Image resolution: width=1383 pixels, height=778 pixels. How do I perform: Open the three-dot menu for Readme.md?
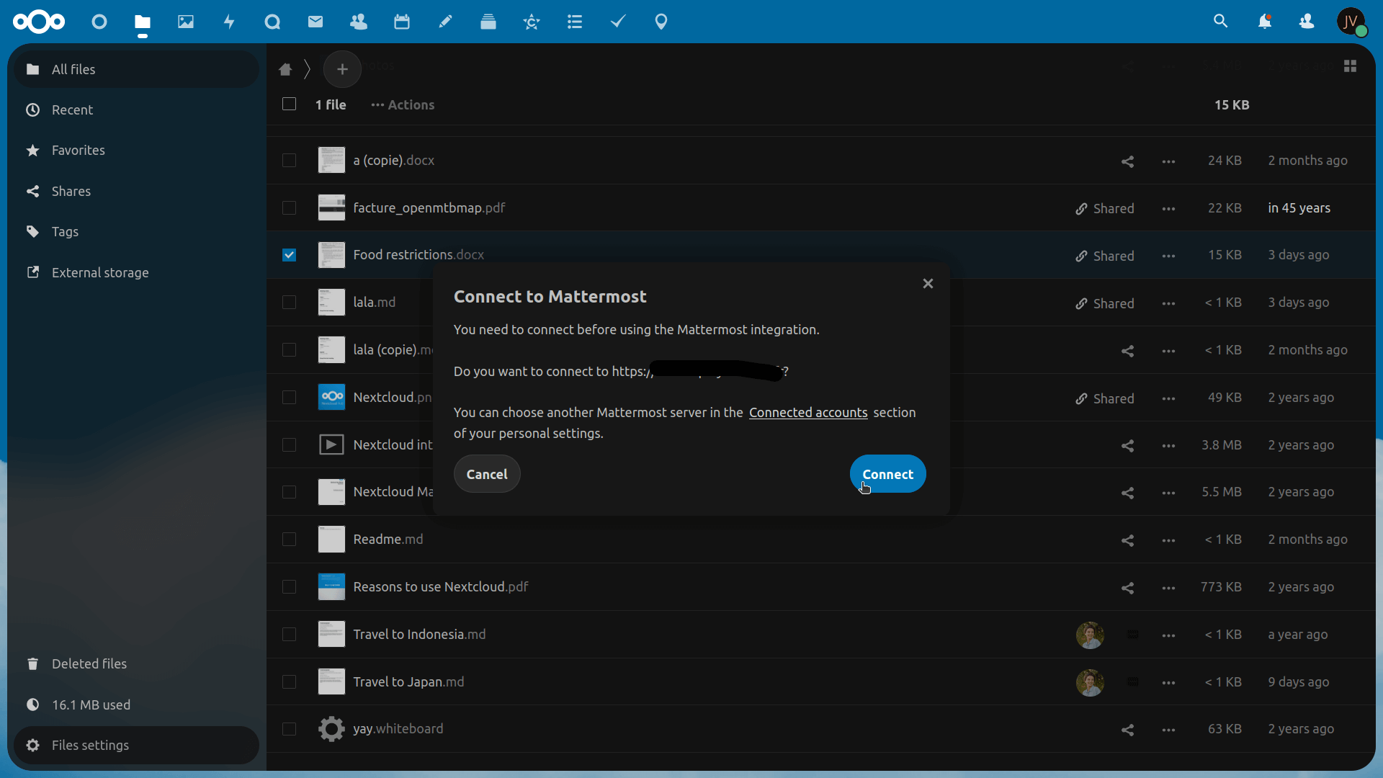coord(1168,540)
